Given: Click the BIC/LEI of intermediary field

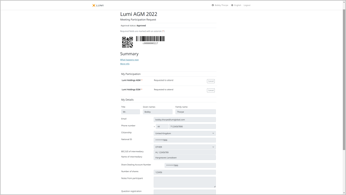Looking at the screenshot, I should (x=185, y=152).
